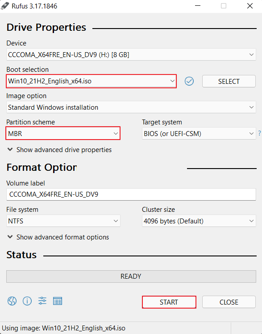The height and width of the screenshot is (334, 262).
Task: Click the checksum checkmark icon
Action: point(189,81)
